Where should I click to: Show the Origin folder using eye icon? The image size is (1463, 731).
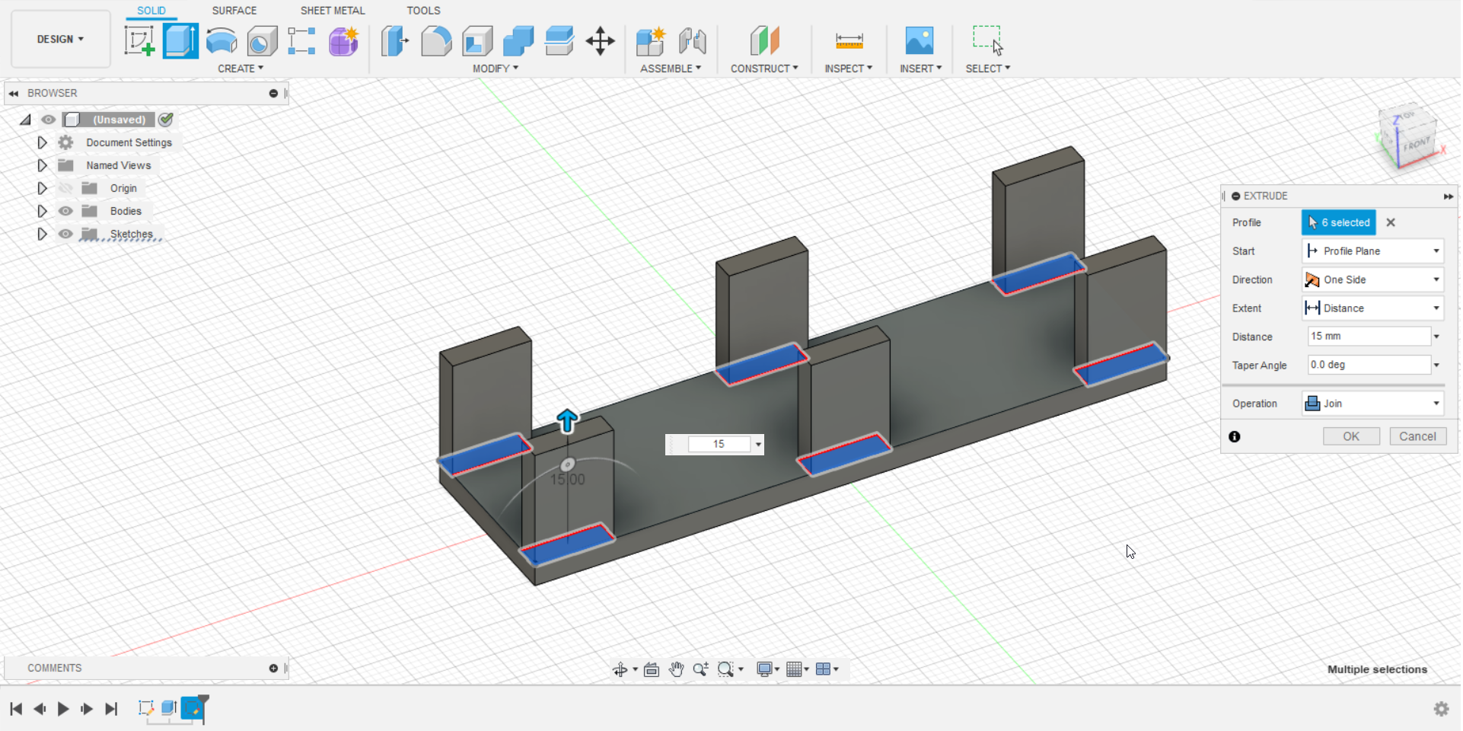[x=66, y=188]
